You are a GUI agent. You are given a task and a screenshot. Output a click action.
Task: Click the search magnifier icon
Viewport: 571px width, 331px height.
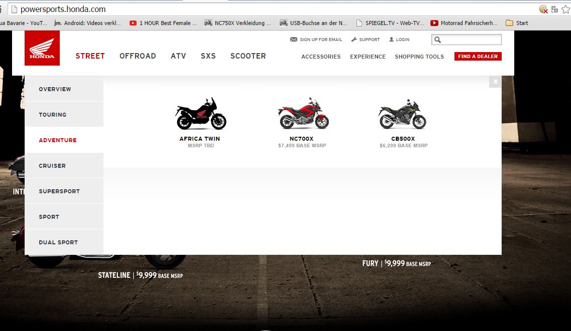(x=438, y=40)
